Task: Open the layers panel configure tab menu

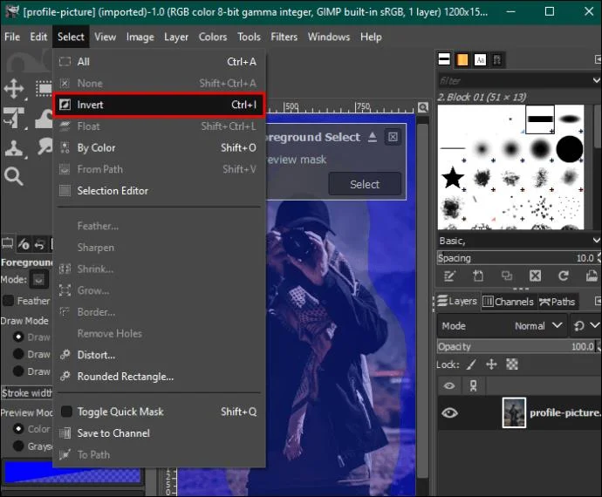Action: 598,301
